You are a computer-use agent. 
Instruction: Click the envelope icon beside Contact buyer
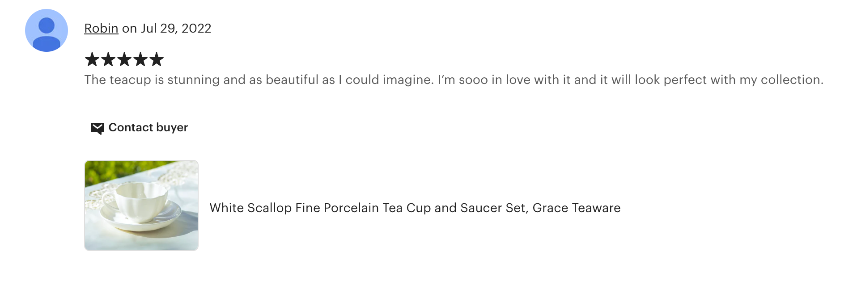[97, 128]
